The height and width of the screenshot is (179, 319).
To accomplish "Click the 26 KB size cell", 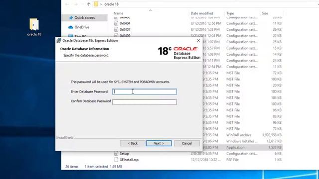I will click(277, 30).
